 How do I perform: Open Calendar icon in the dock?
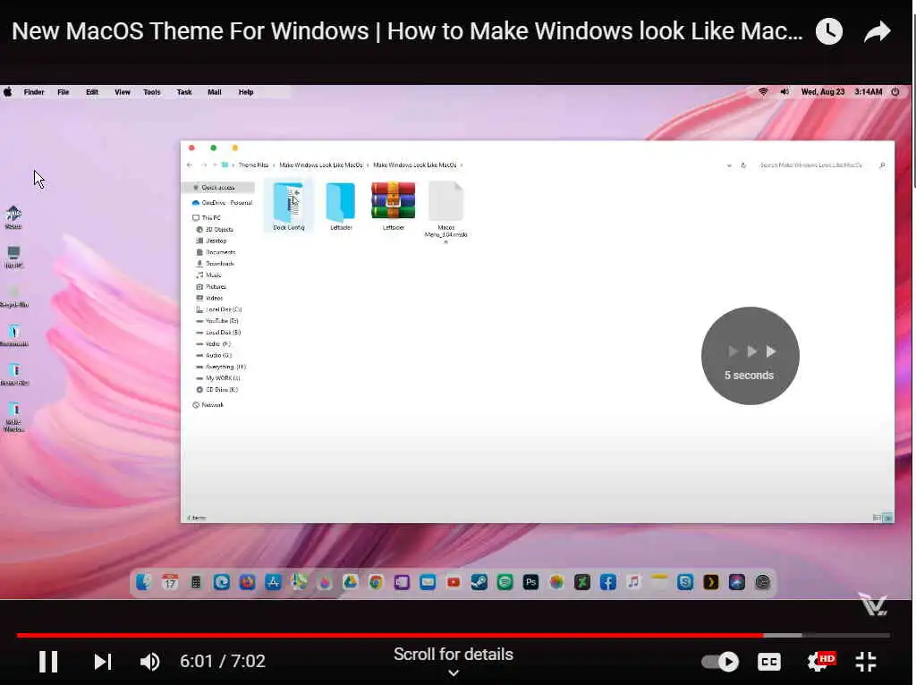tap(170, 582)
